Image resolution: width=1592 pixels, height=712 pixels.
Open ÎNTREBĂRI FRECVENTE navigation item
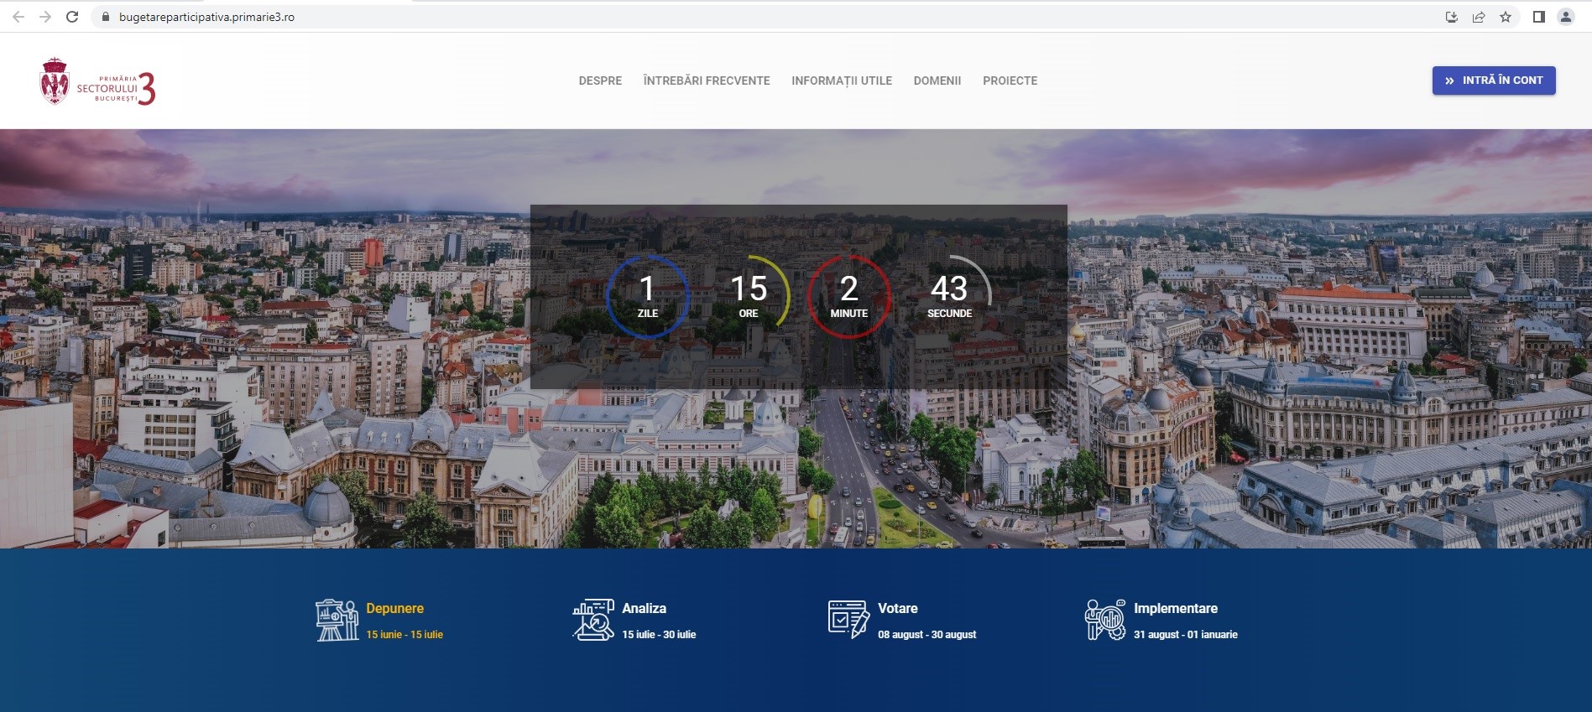point(706,81)
